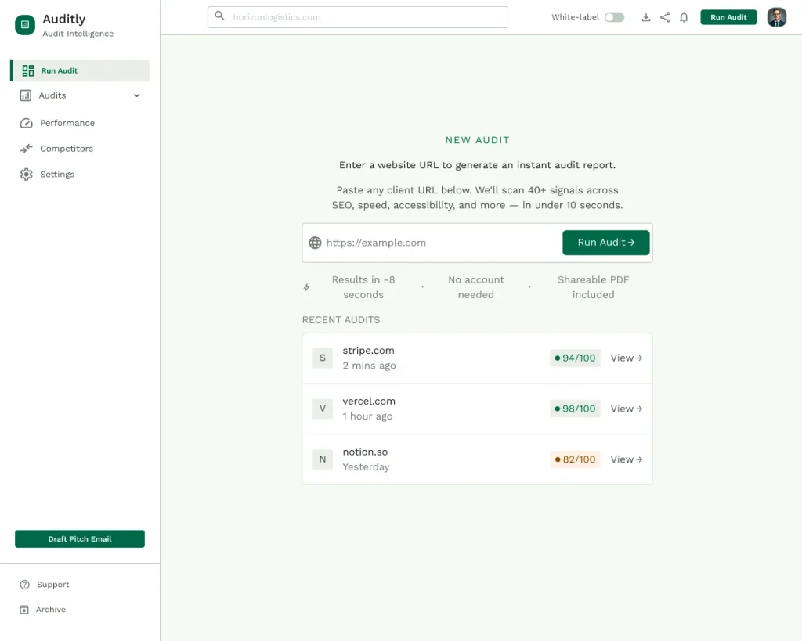802x641 pixels.
Task: Click the 94/100 score badge
Action: [575, 358]
